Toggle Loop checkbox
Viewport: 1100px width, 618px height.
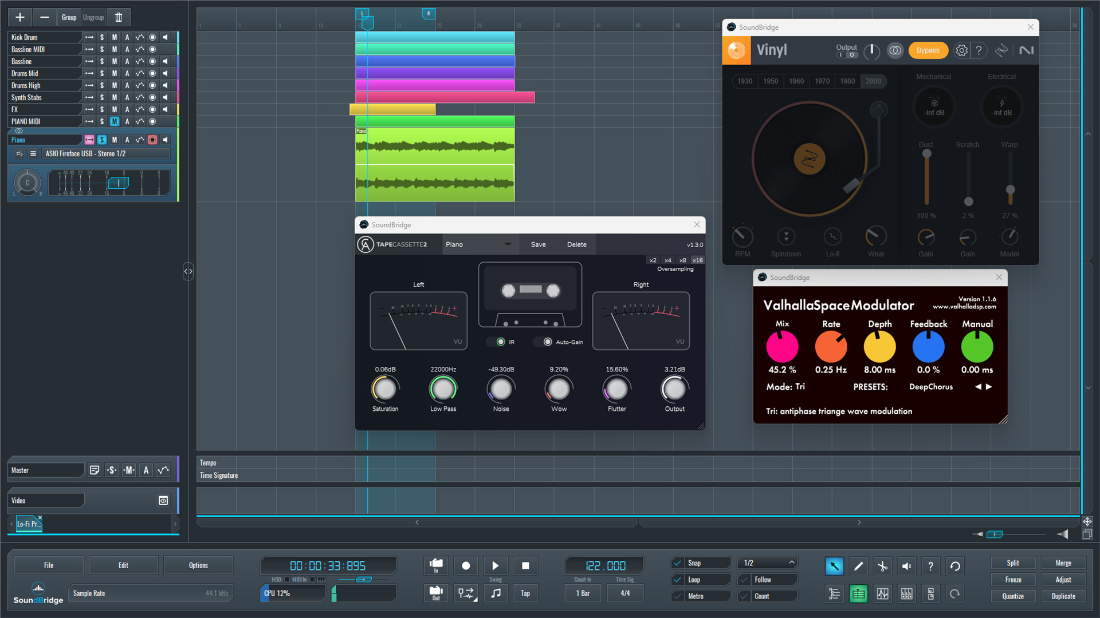(678, 580)
